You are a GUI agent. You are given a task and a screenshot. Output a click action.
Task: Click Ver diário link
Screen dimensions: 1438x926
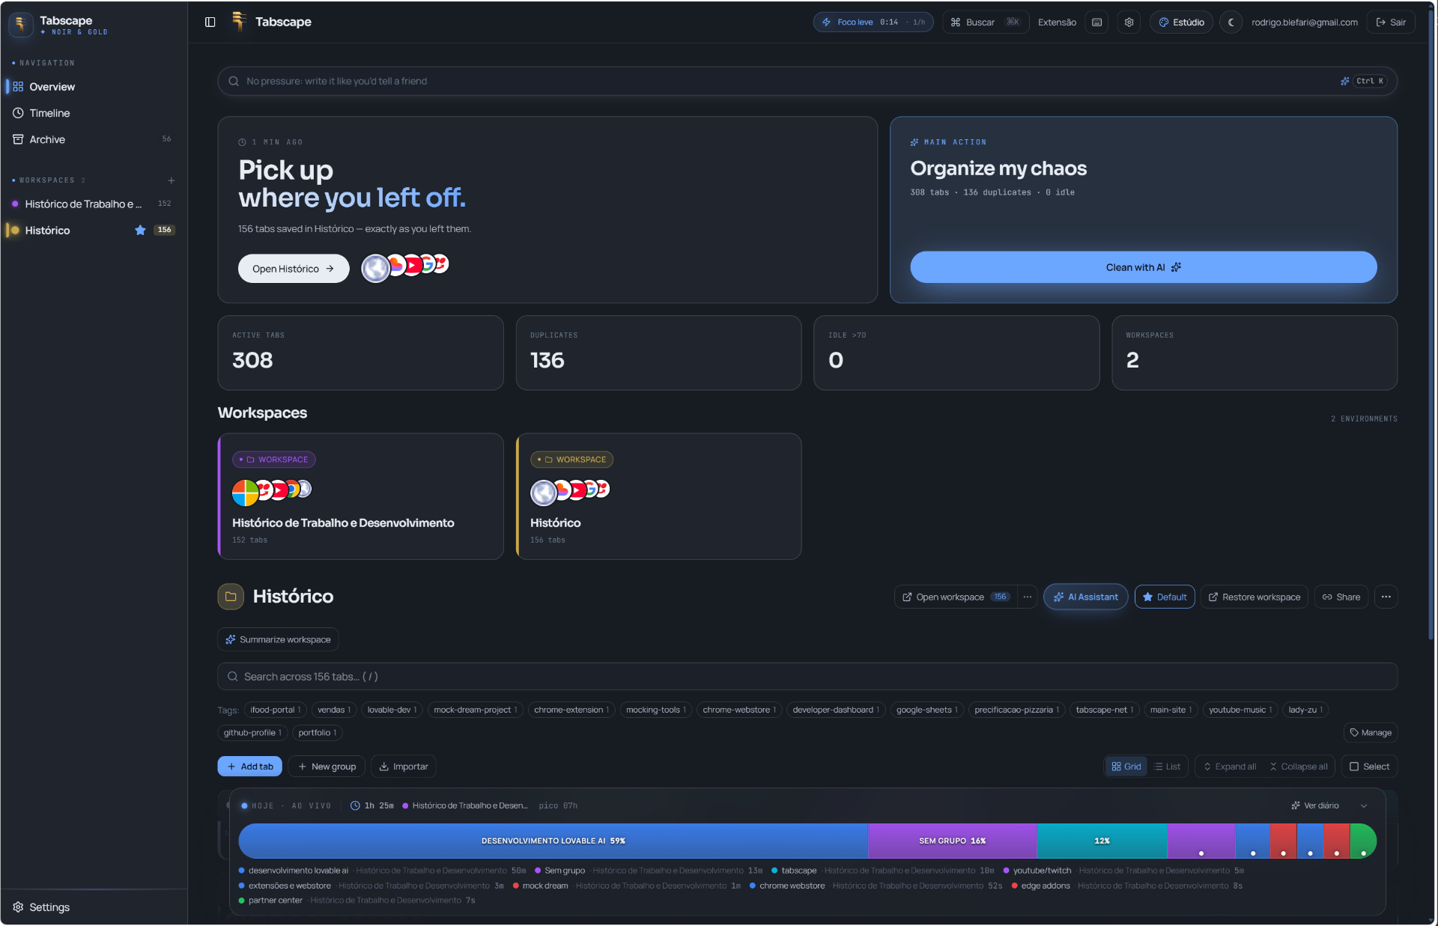point(1315,806)
